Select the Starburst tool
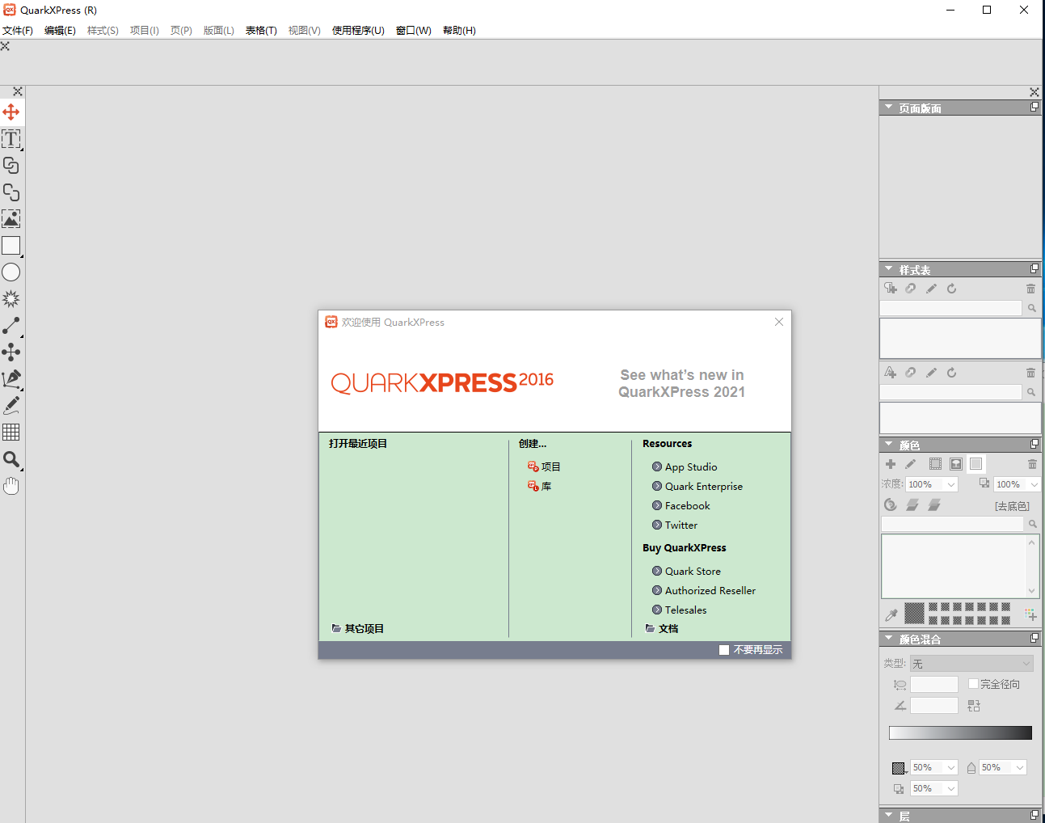 (x=11, y=299)
